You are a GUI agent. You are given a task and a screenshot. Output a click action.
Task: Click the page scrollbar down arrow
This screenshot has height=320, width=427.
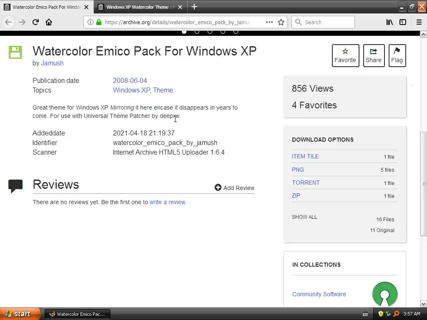pos(423,304)
